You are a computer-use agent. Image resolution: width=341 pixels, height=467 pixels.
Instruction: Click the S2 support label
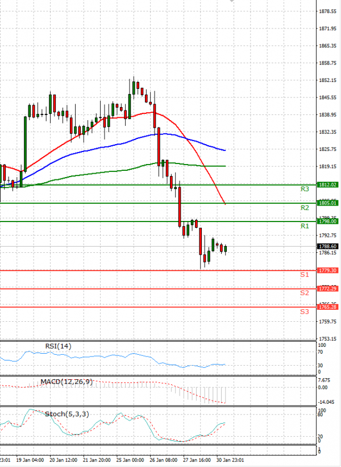point(305,293)
